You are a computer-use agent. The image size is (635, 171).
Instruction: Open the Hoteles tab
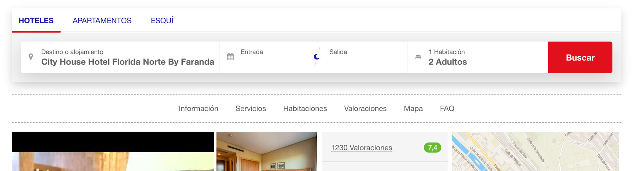pyautogui.click(x=36, y=21)
